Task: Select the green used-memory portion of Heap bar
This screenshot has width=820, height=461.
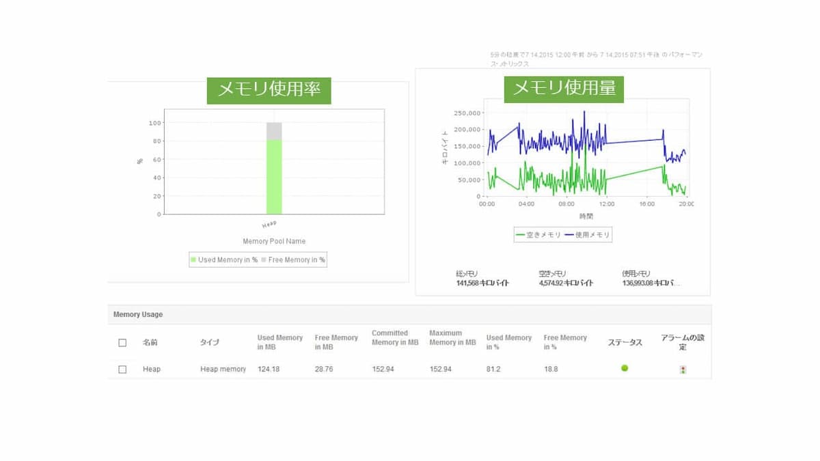Action: click(x=274, y=177)
